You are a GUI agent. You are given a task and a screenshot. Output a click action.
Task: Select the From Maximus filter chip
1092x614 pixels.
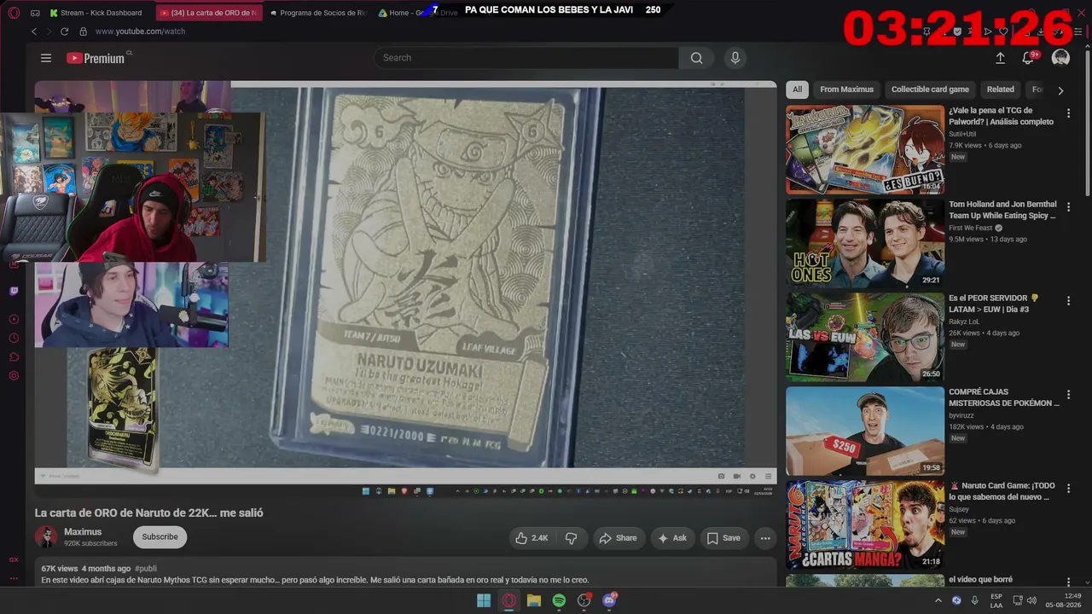point(847,90)
